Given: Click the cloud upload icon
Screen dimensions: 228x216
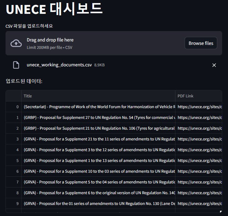Looking at the screenshot, I should coord(16,43).
